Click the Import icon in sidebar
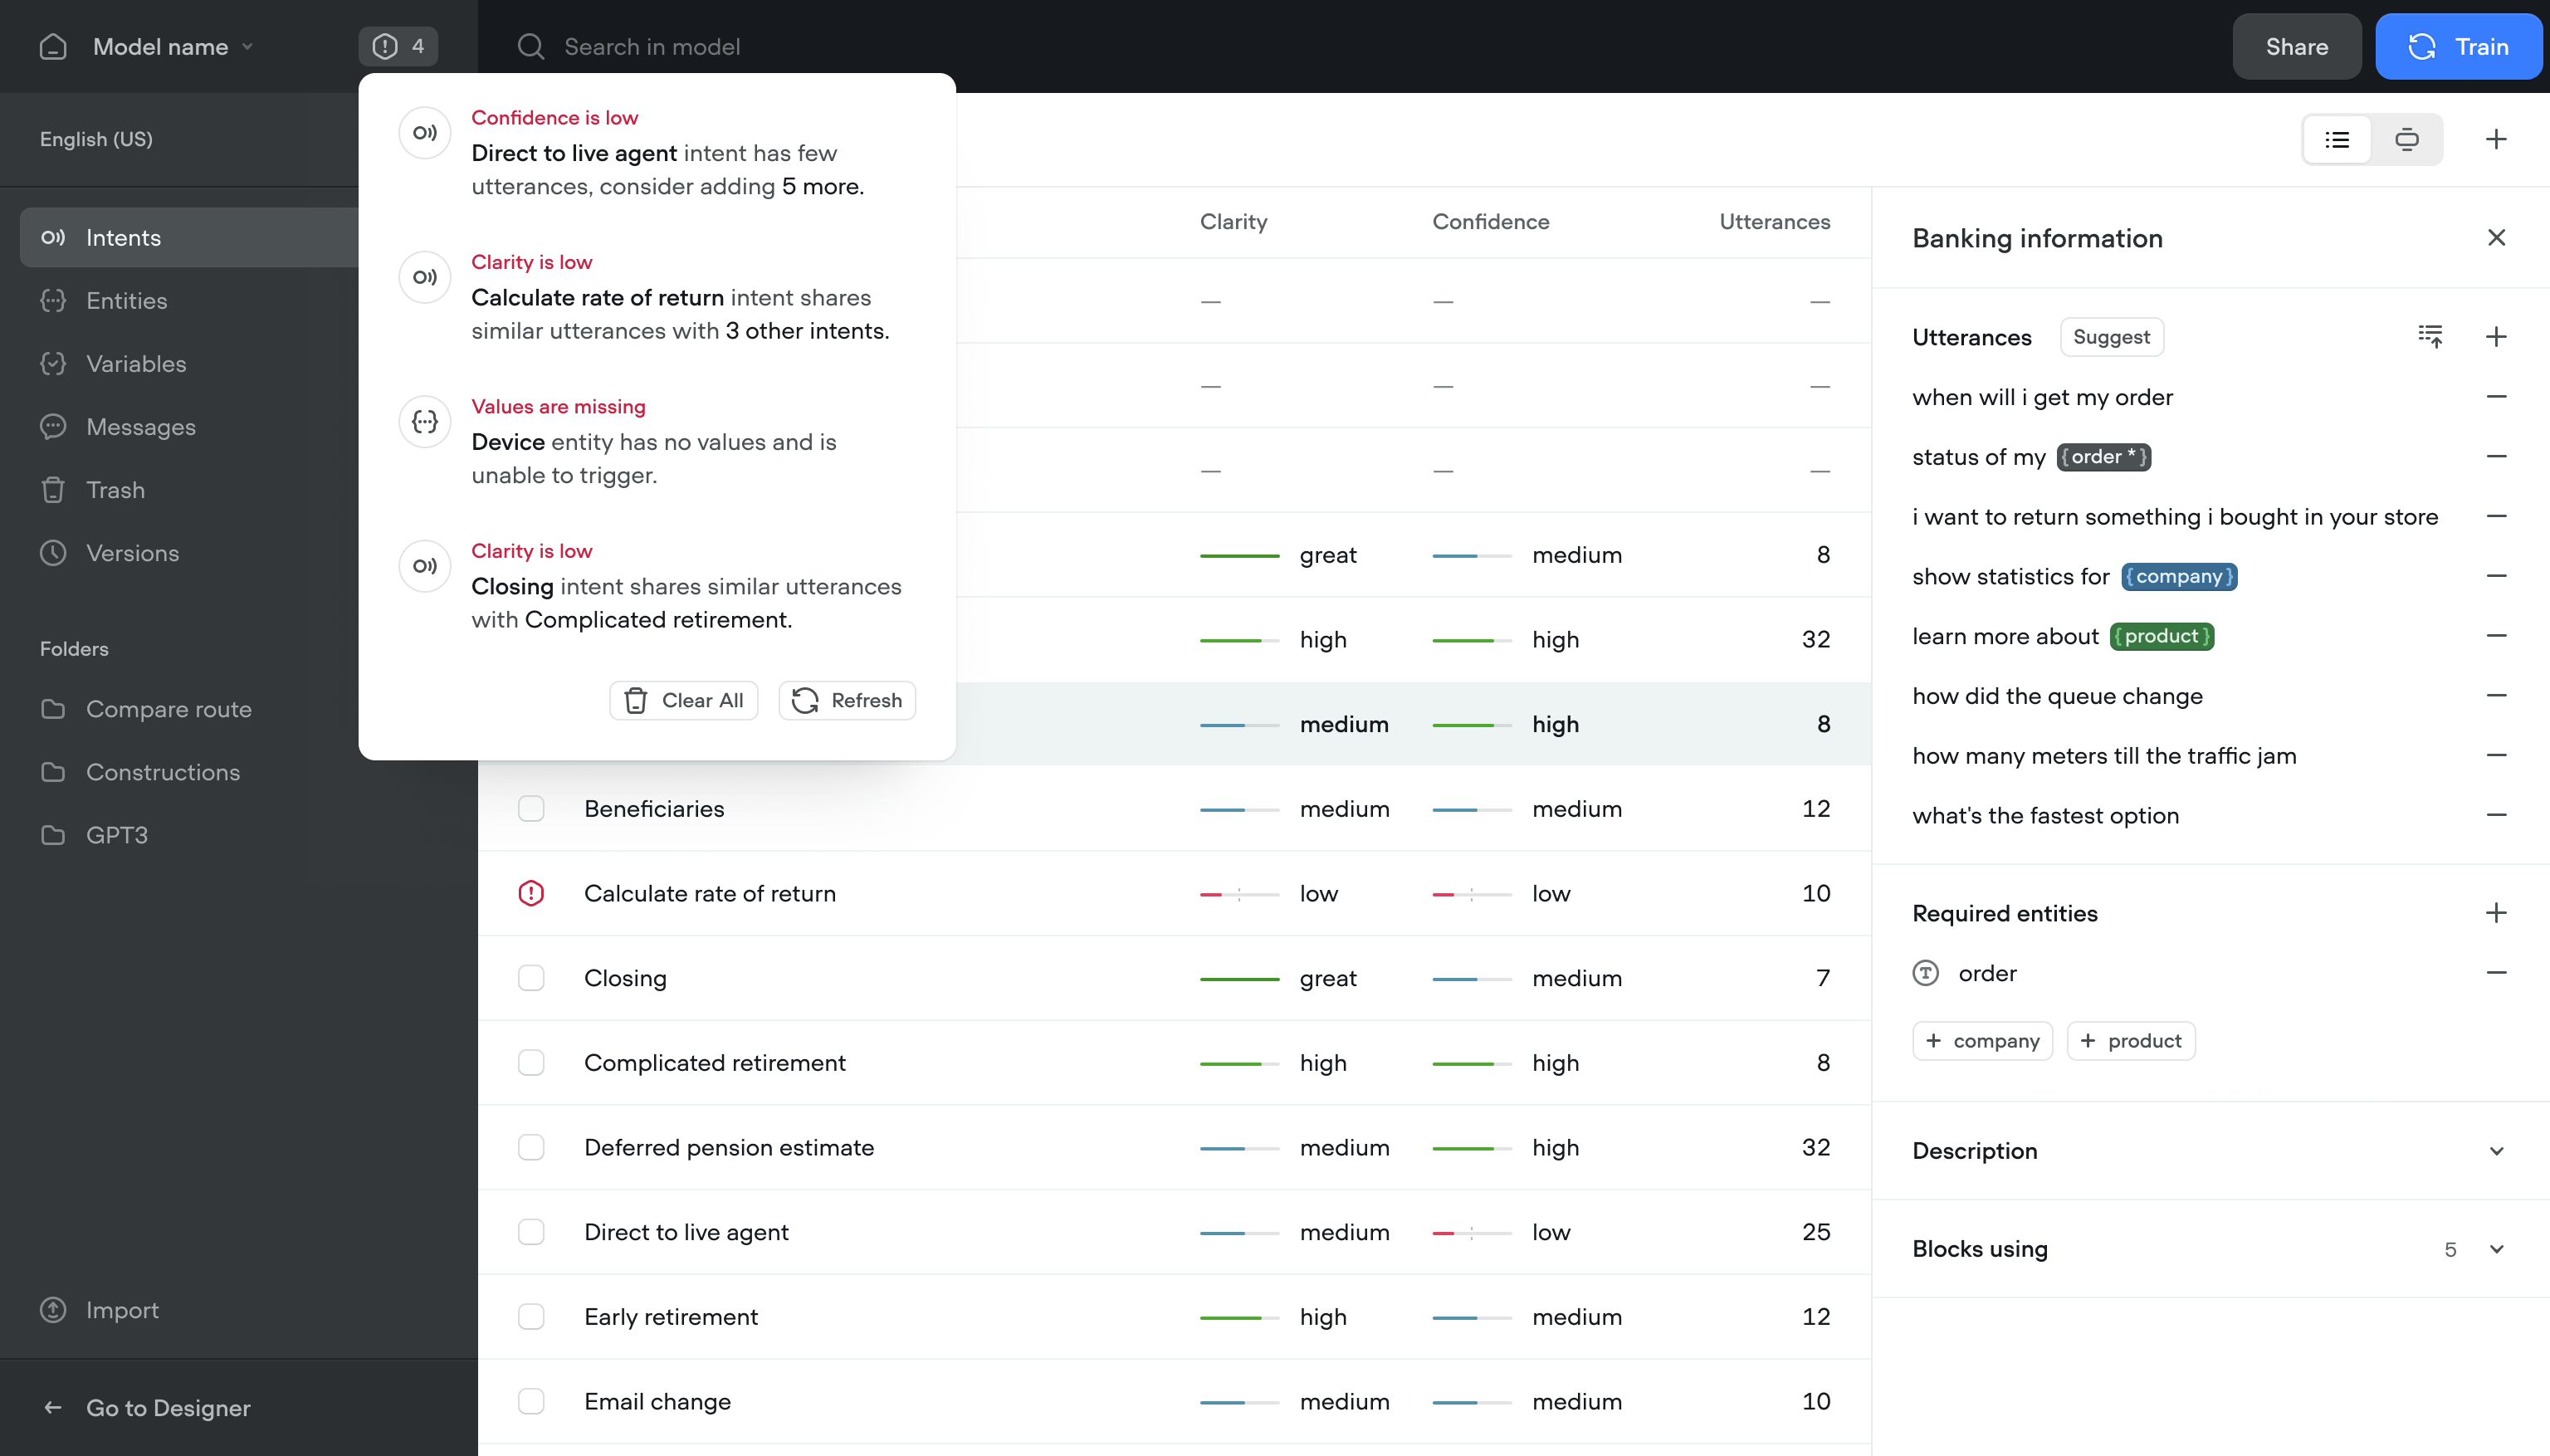Viewport: 2550px width, 1456px height. pyautogui.click(x=53, y=1310)
